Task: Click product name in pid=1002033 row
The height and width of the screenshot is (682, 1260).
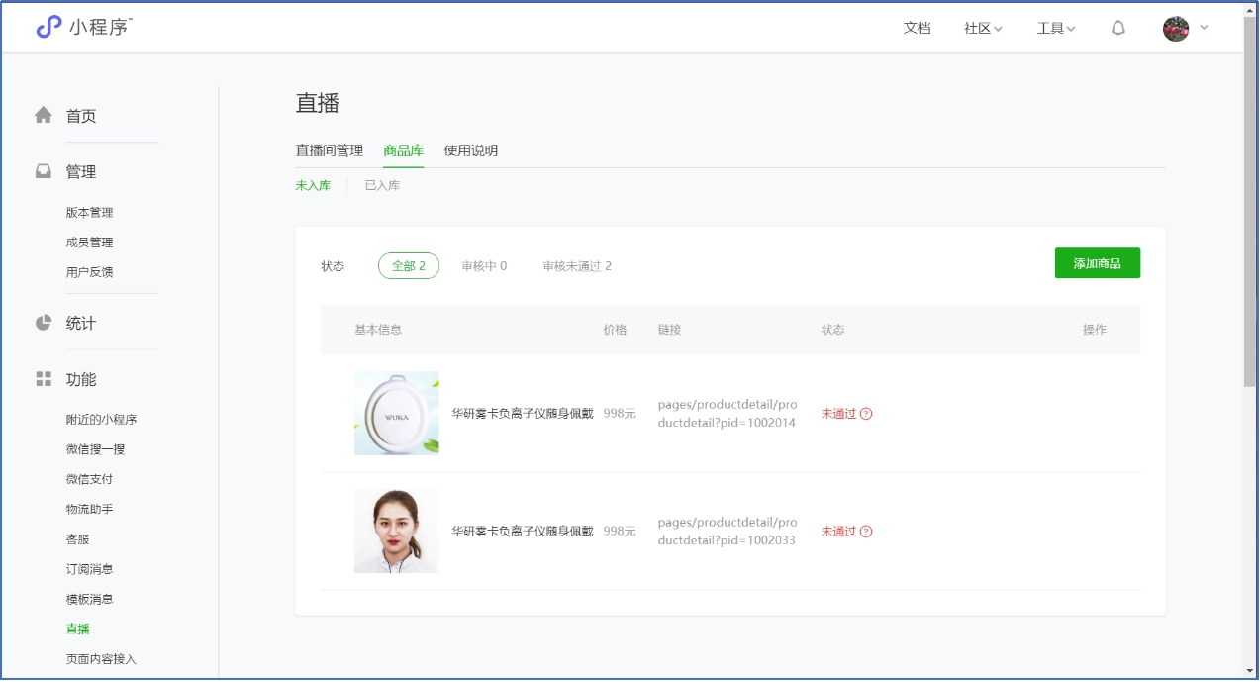Action: pos(523,532)
